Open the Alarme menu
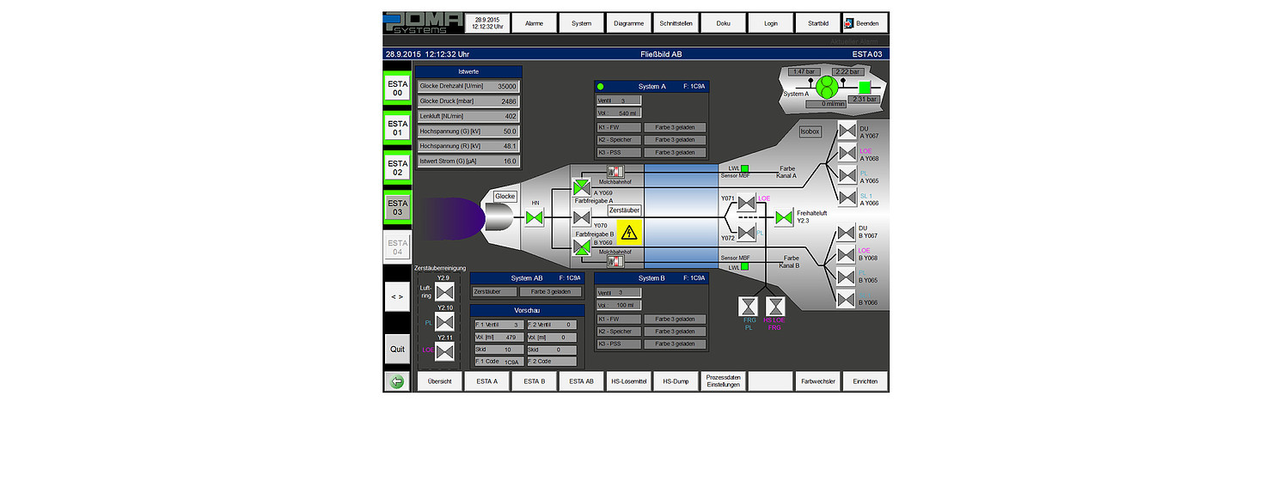The height and width of the screenshot is (481, 1272). pos(534,23)
